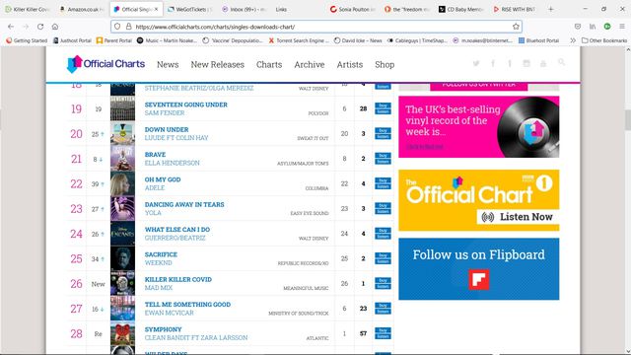Bookmark this page with the star icon

(516, 27)
